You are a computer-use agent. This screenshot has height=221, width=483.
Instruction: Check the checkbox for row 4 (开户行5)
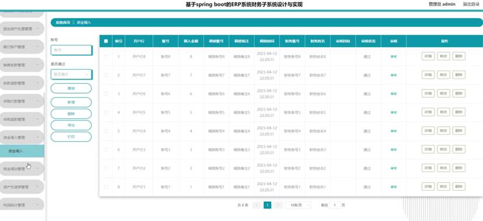106,113
